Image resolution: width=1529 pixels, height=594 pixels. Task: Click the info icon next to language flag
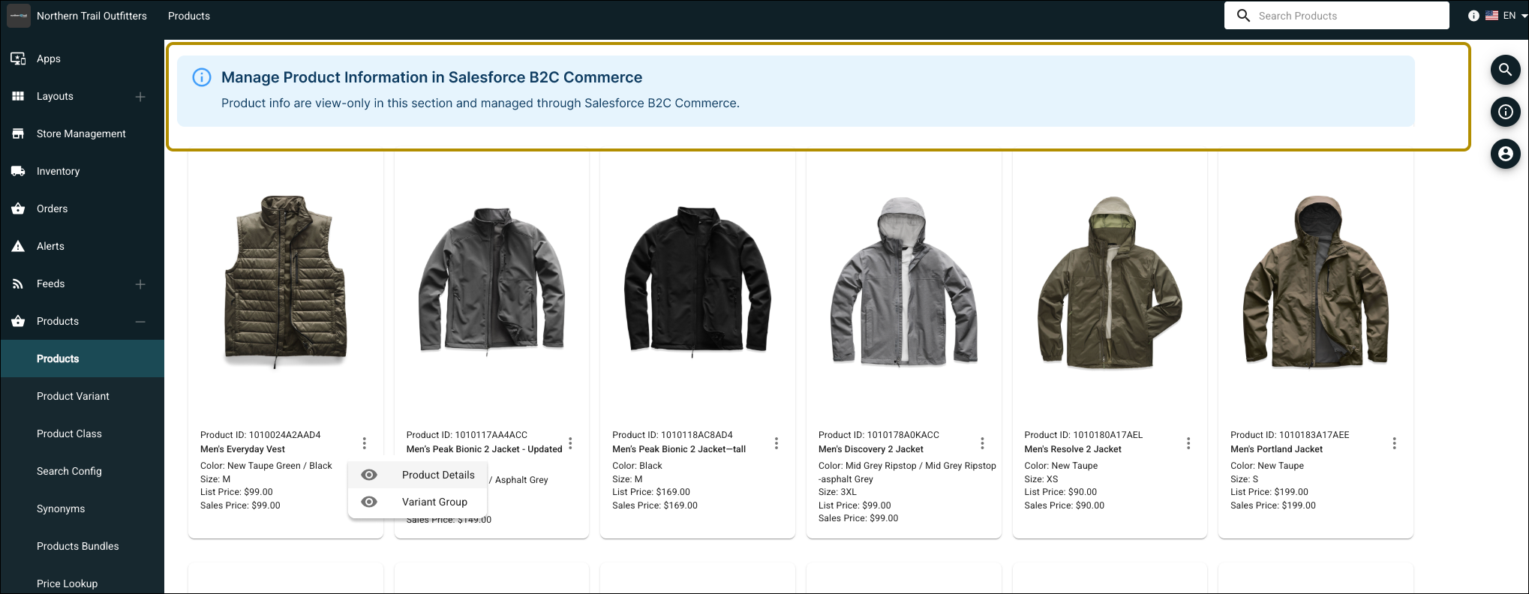[1473, 16]
